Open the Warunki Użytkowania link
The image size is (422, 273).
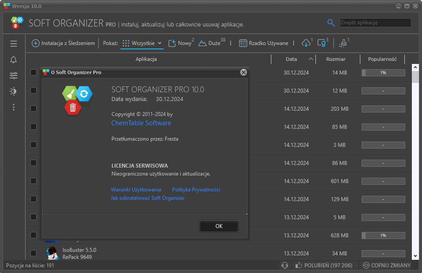coord(136,190)
